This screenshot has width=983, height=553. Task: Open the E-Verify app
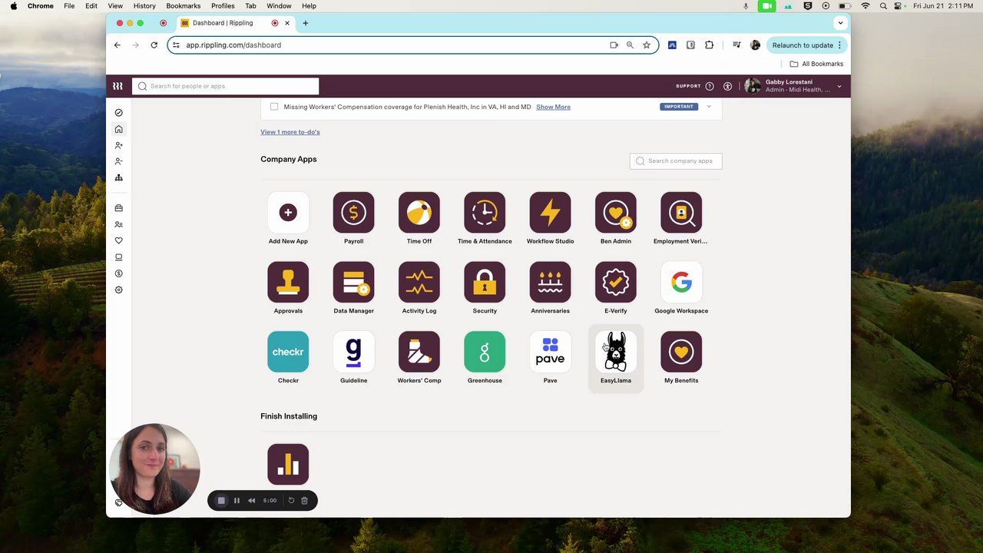(x=616, y=282)
